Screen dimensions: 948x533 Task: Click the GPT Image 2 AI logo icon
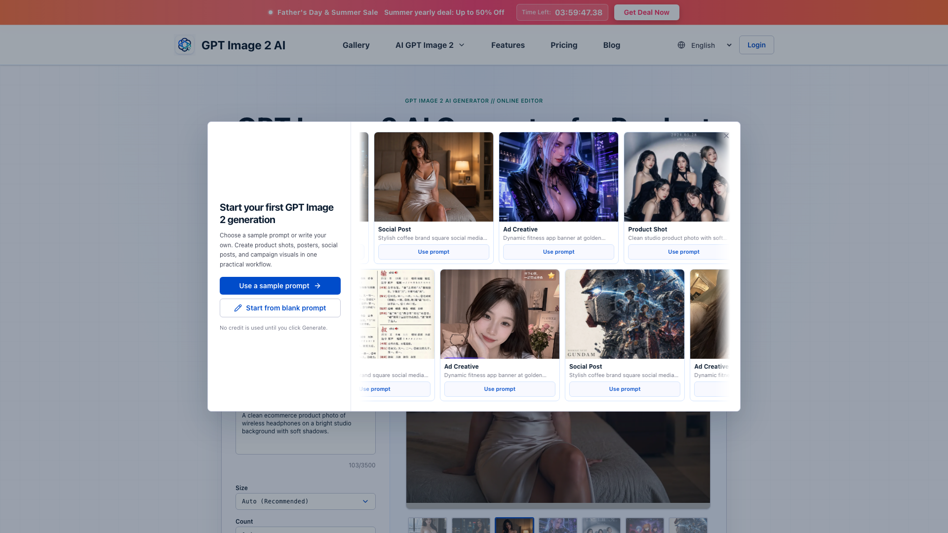coord(185,45)
